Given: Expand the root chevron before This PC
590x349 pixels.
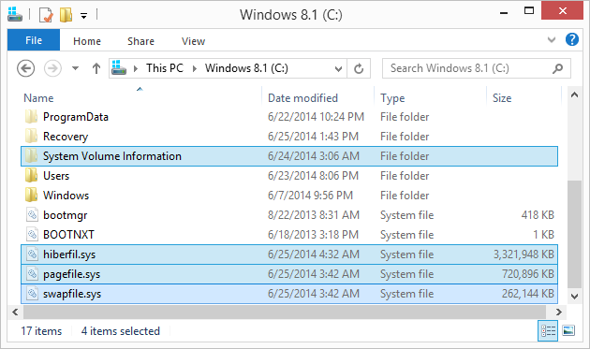Looking at the screenshot, I should point(136,68).
